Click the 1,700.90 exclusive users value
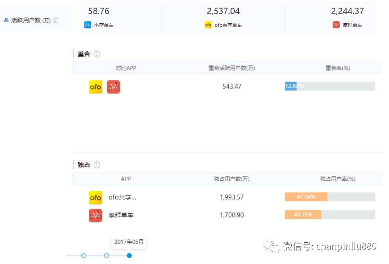The height and width of the screenshot is (264, 389). click(x=232, y=215)
